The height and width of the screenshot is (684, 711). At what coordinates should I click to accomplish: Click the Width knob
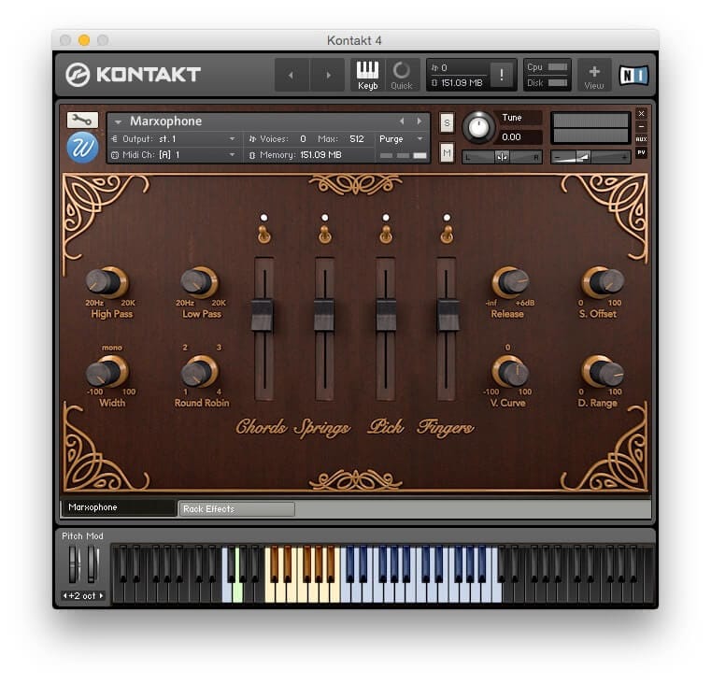tap(107, 372)
